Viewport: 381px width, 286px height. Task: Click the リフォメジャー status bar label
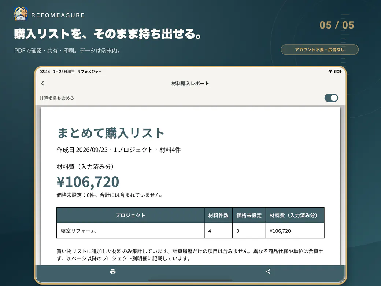click(89, 71)
